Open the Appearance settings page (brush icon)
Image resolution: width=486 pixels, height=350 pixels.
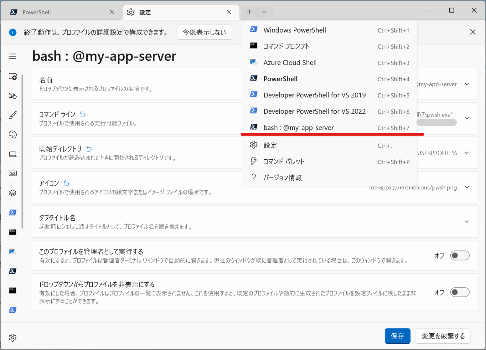coord(12,115)
